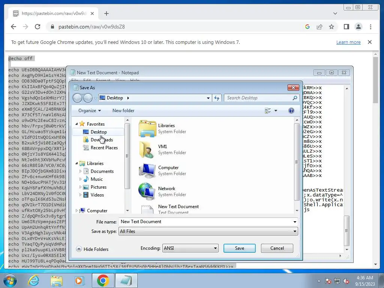Open Chrome three-dot menu

click(x=370, y=27)
